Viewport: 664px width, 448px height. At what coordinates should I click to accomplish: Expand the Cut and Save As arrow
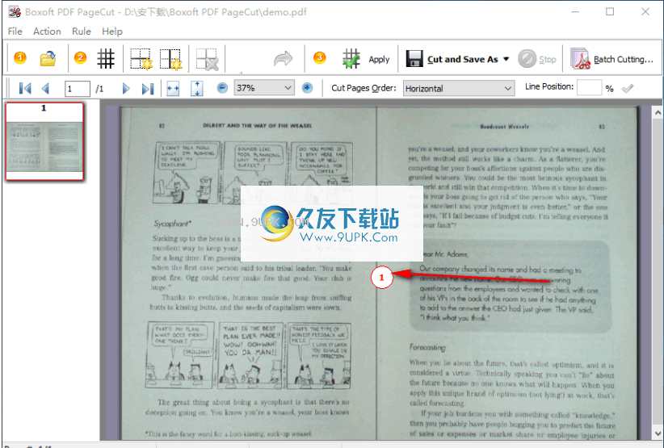(506, 59)
